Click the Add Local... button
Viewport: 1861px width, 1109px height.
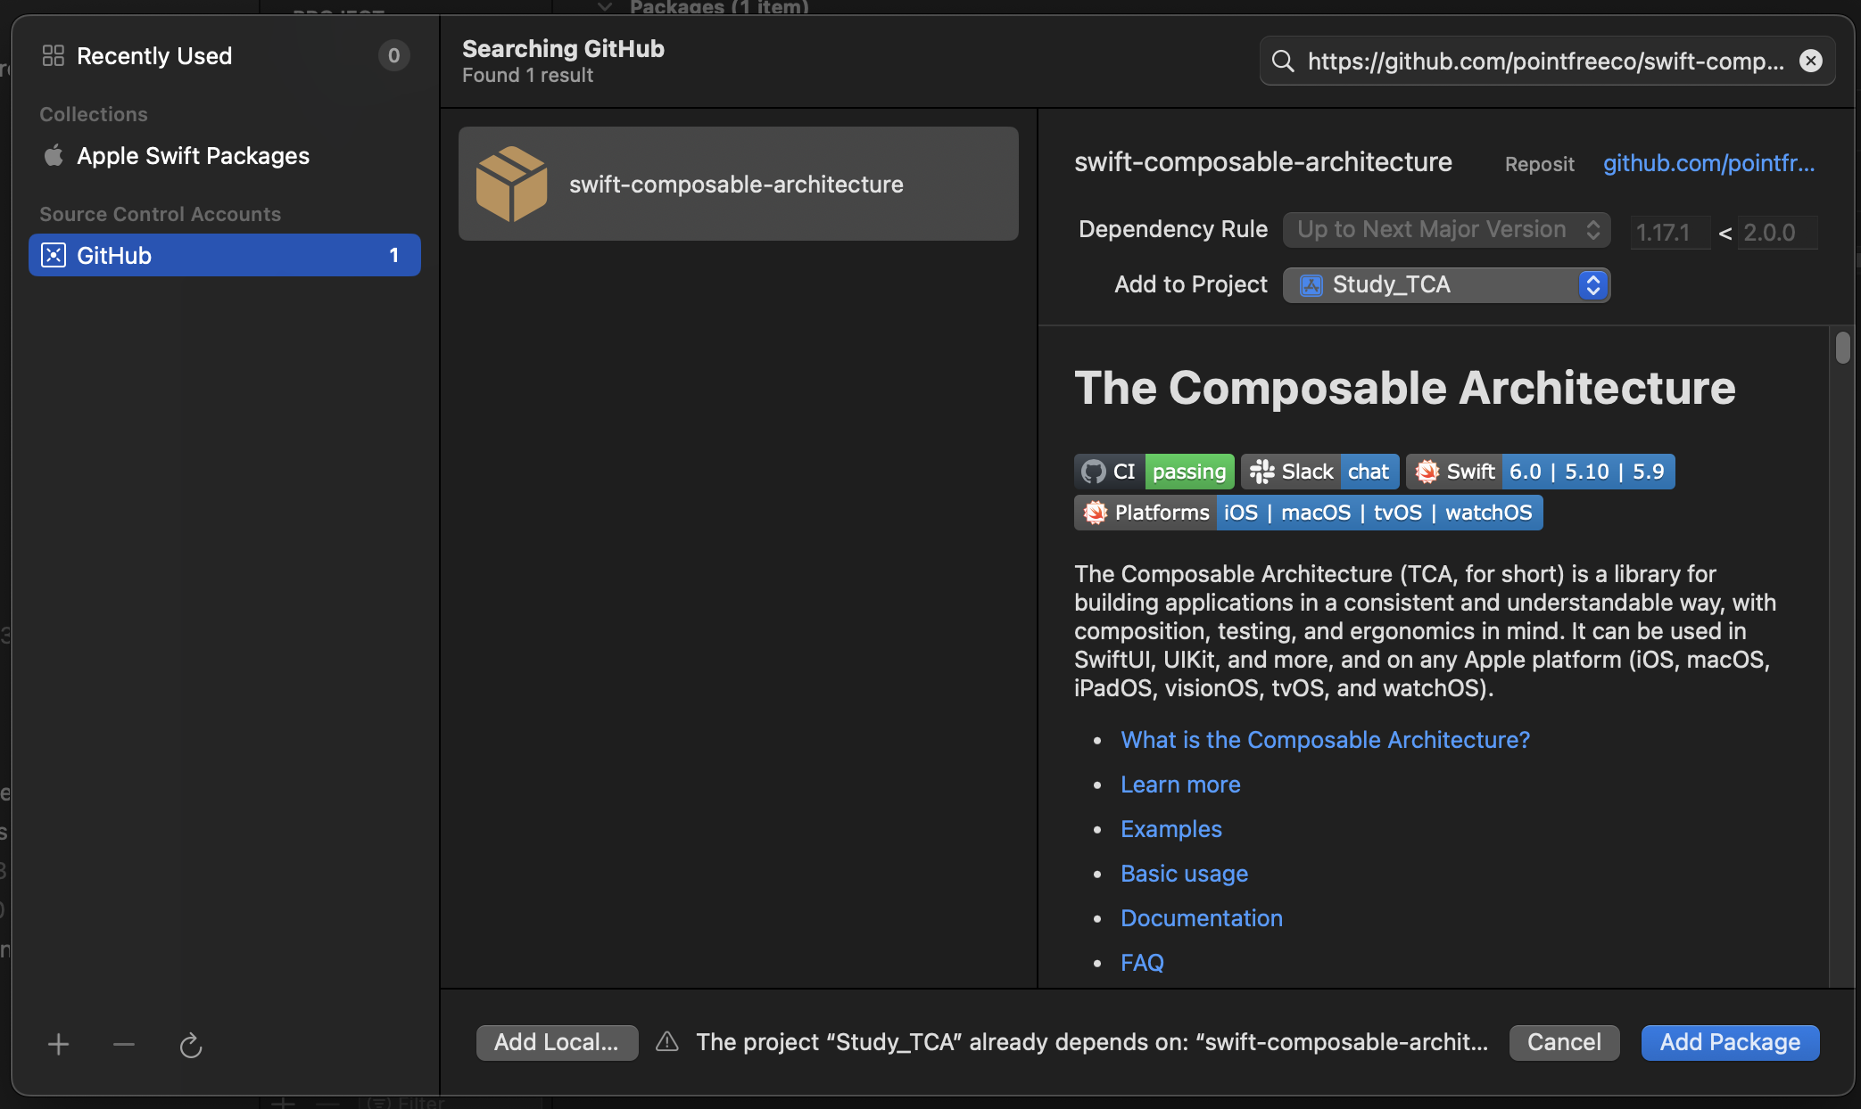click(x=557, y=1042)
